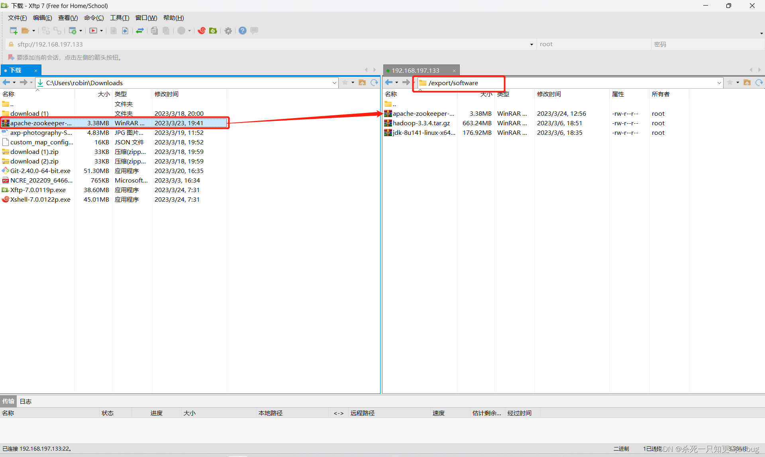765x457 pixels.
Task: Open the Open Session dropdown arrow
Action: (x=33, y=31)
